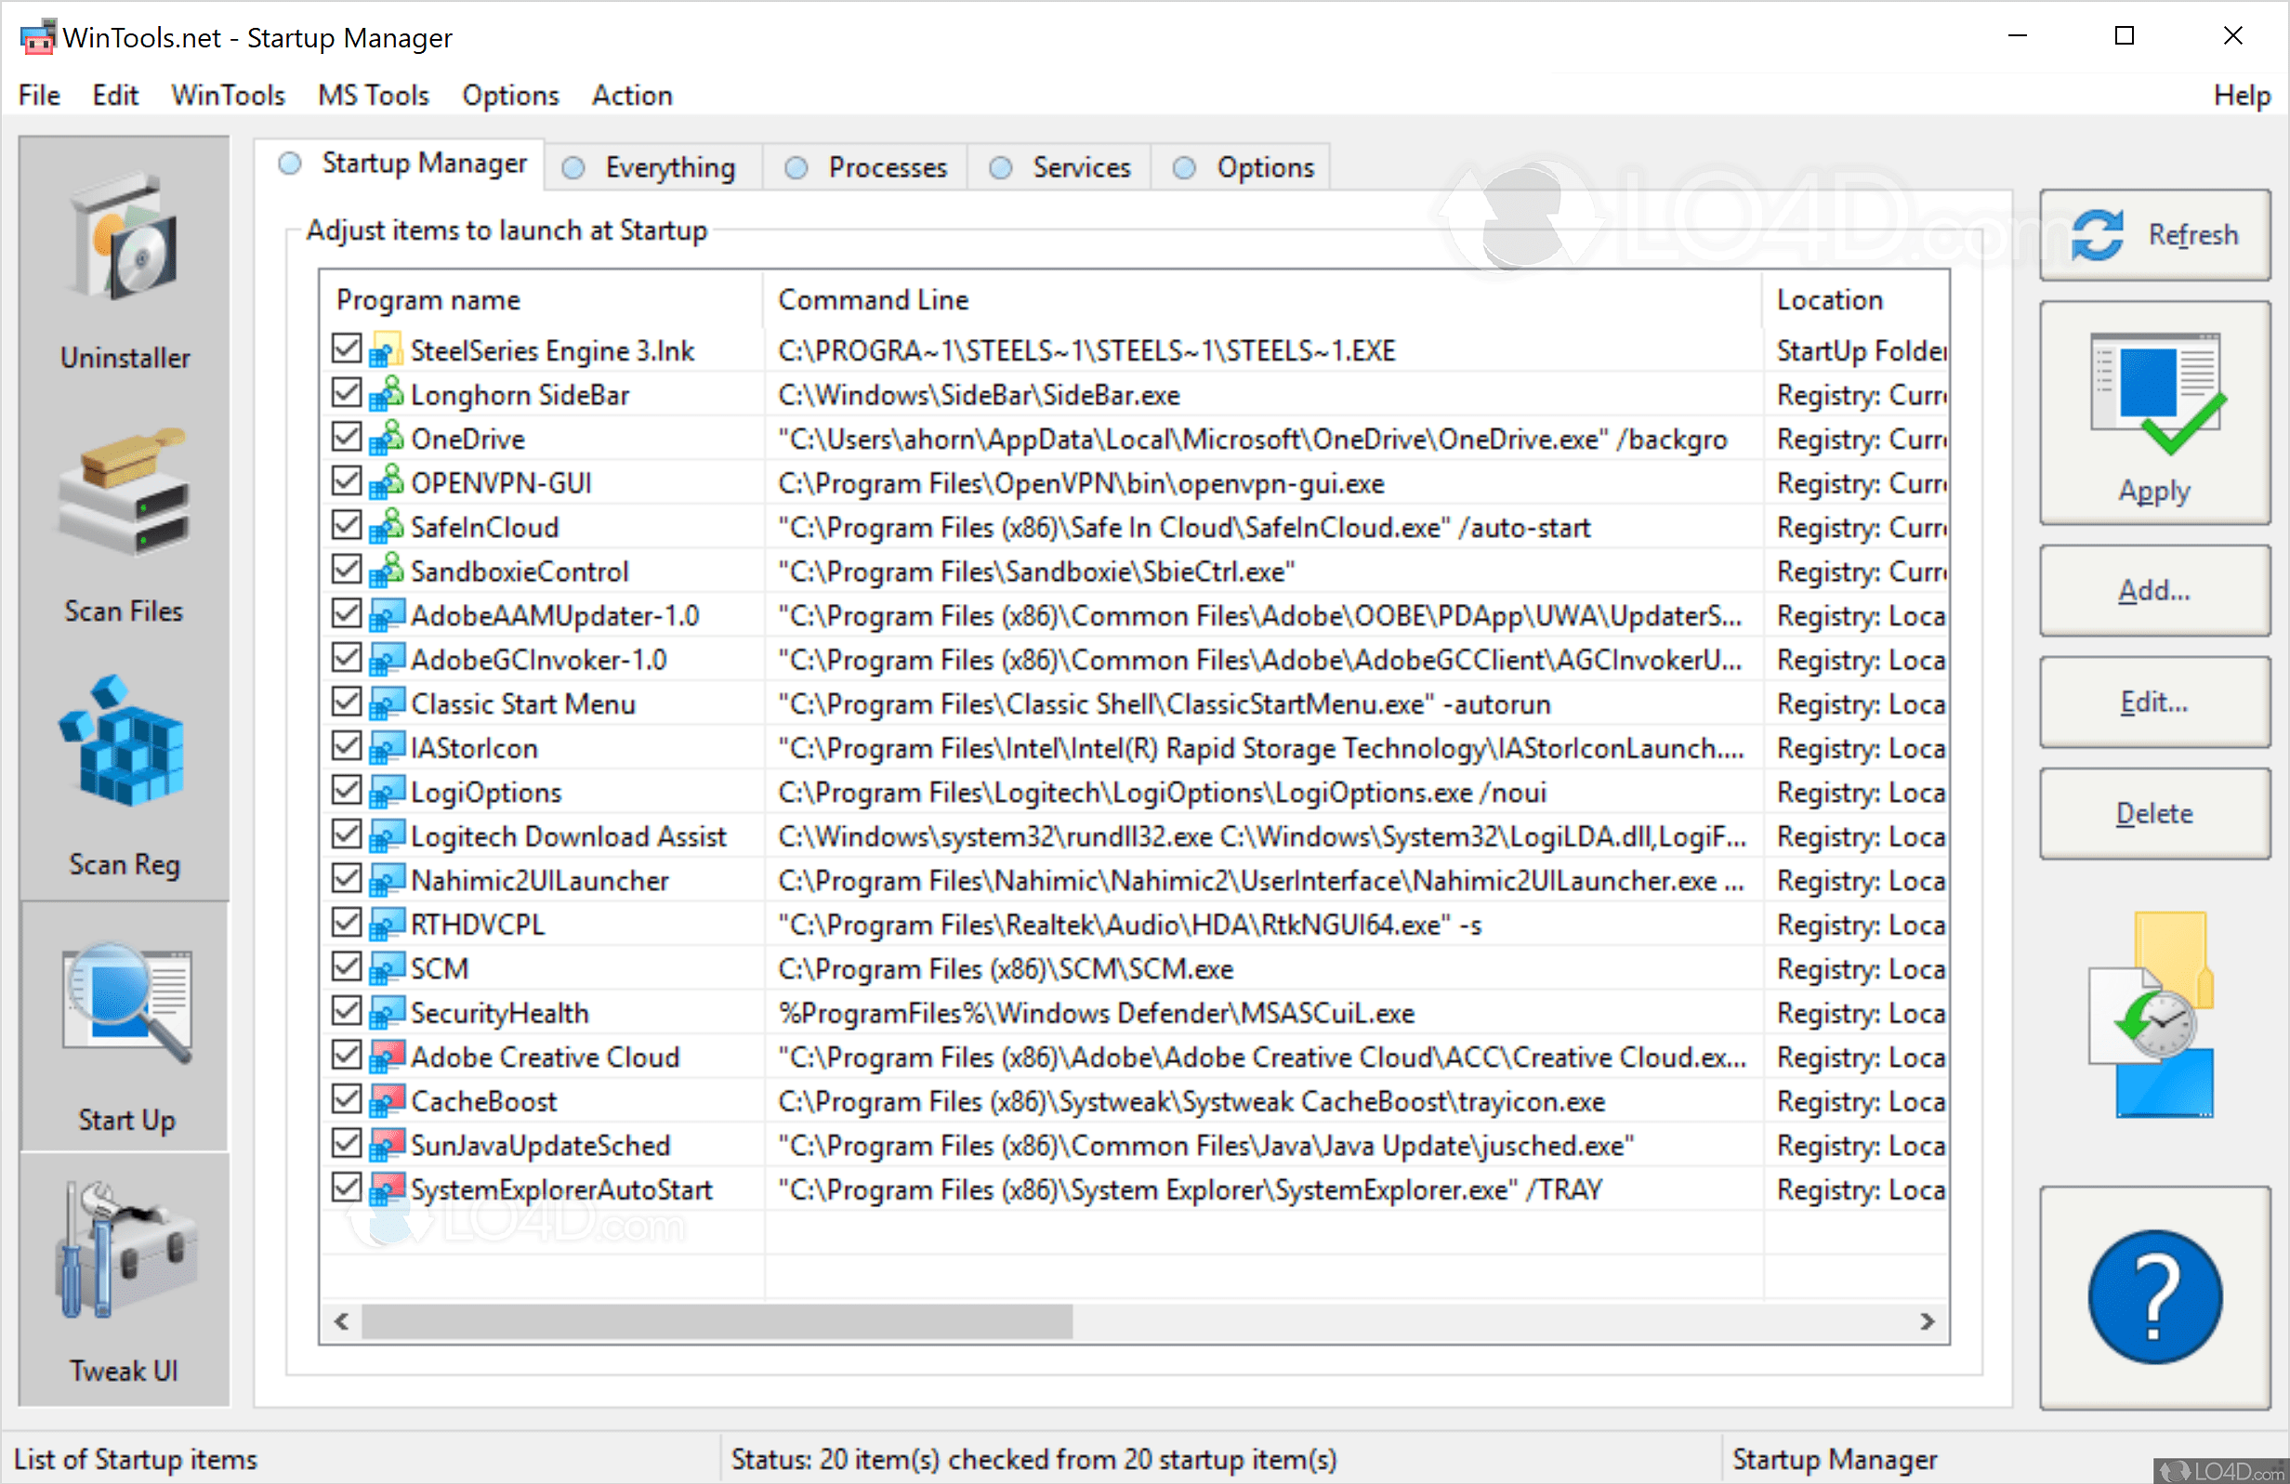
Task: Click the horizontal scrollbar thumb
Action: (x=716, y=1321)
